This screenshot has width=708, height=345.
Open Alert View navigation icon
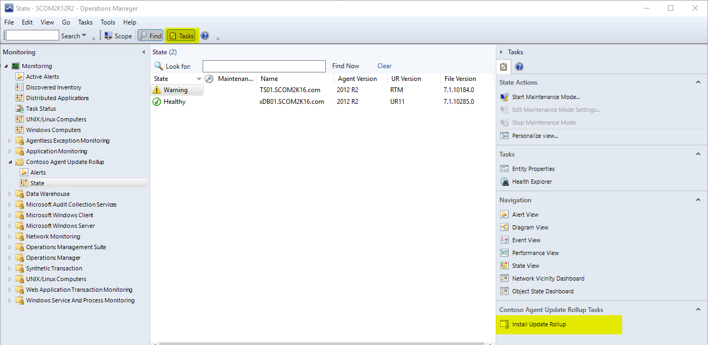(504, 215)
